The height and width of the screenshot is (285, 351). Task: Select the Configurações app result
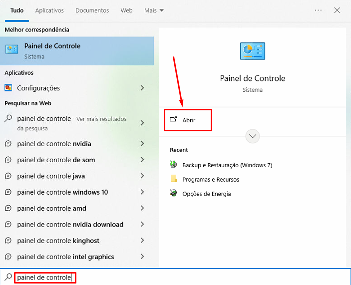tap(77, 88)
